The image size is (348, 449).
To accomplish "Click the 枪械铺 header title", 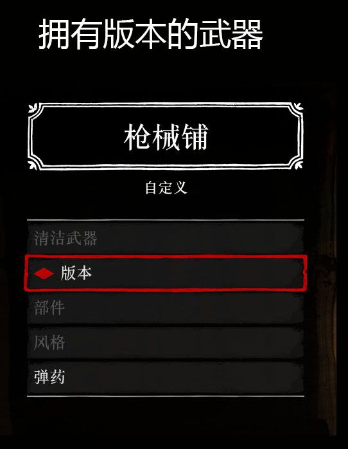I will (x=166, y=137).
